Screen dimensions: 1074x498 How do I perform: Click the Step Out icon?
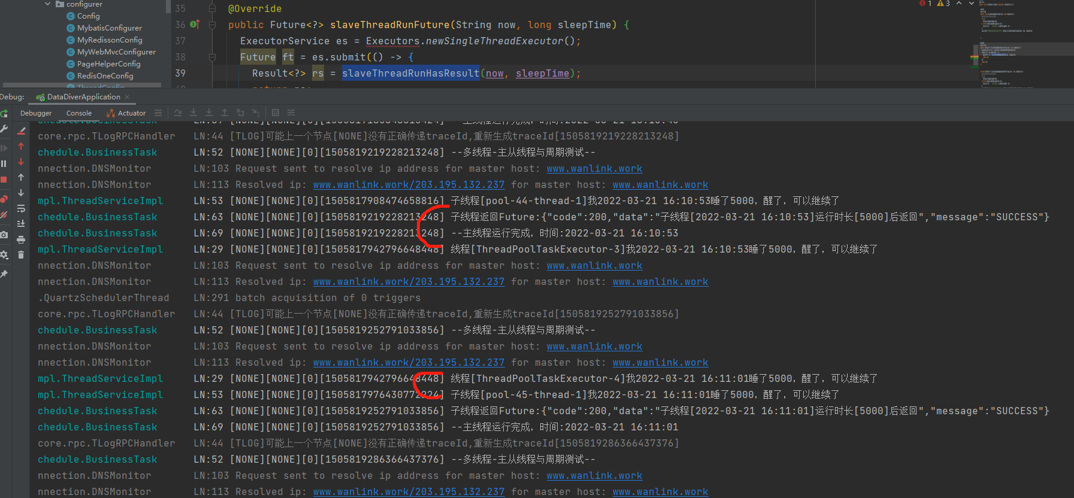(225, 113)
